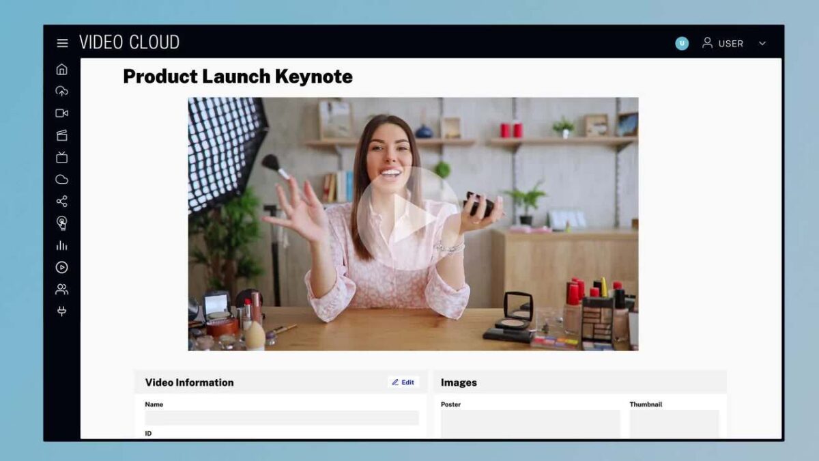Open the plug integrations icon in sidebar
819x461 pixels.
pos(62,311)
